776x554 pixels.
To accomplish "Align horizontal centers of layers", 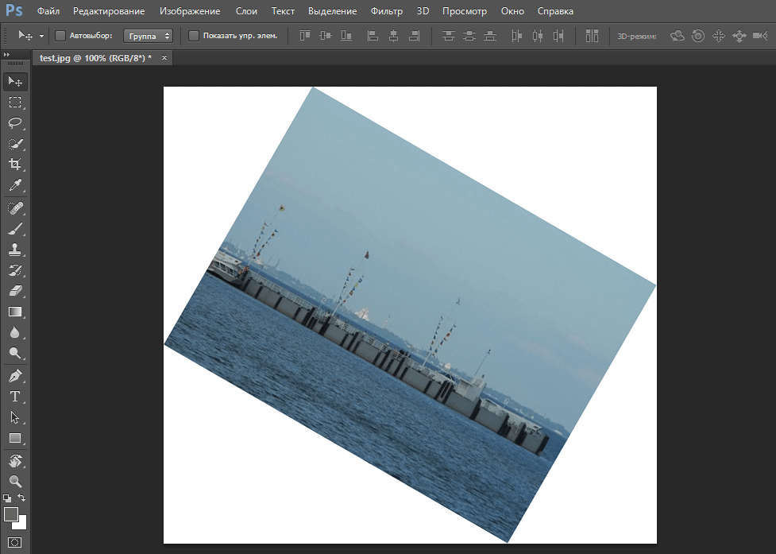I will 393,36.
